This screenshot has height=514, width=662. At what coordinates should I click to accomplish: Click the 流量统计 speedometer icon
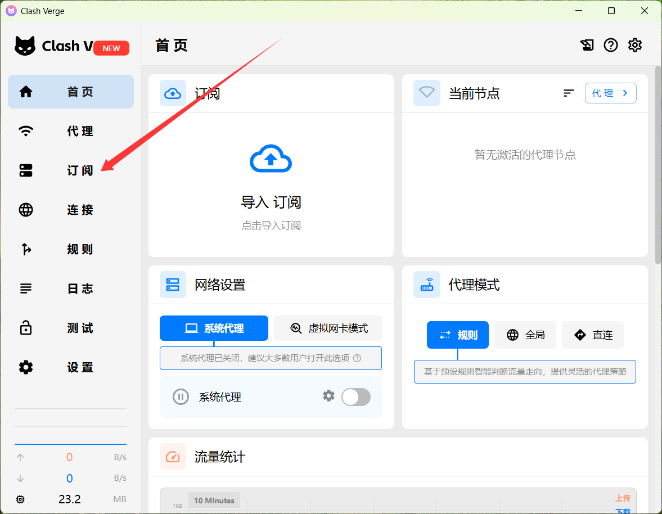click(x=173, y=457)
